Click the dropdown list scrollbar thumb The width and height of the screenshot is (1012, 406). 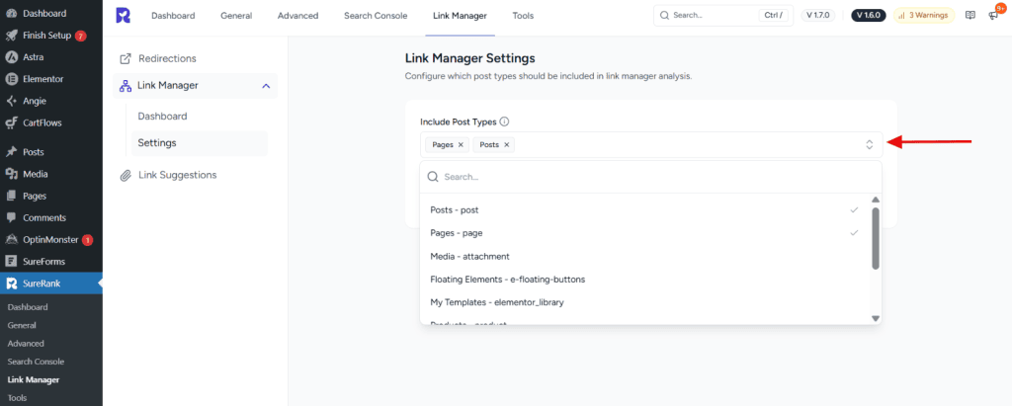pos(876,237)
